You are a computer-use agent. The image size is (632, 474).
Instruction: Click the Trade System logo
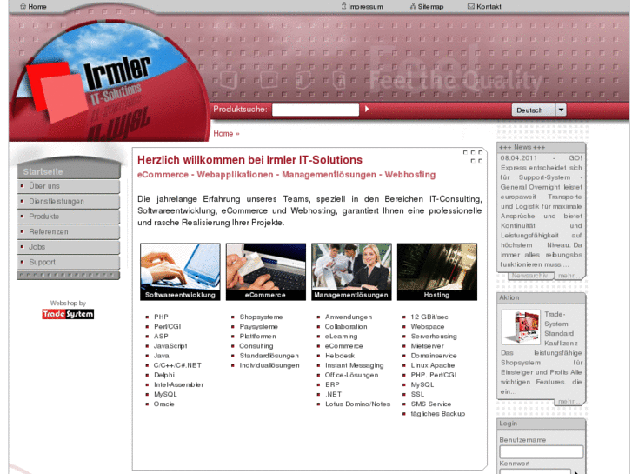point(68,314)
